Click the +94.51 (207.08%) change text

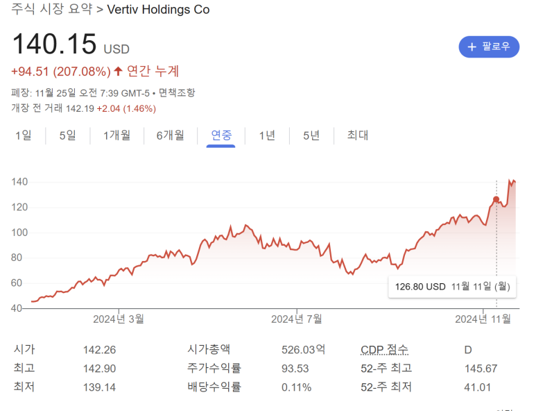tap(61, 72)
